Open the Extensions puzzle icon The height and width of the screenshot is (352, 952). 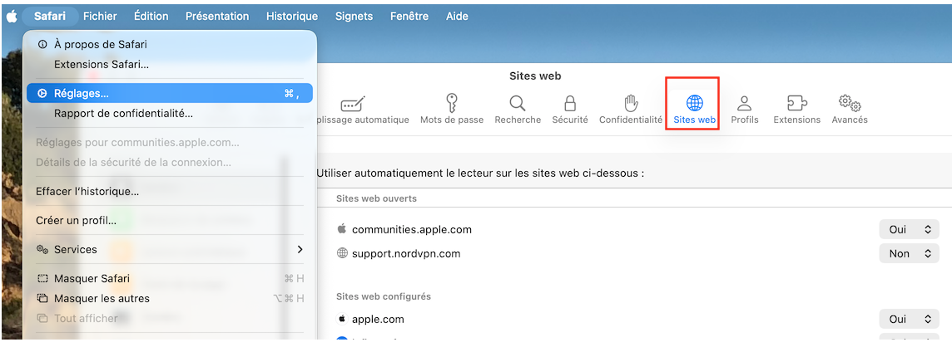tap(796, 109)
